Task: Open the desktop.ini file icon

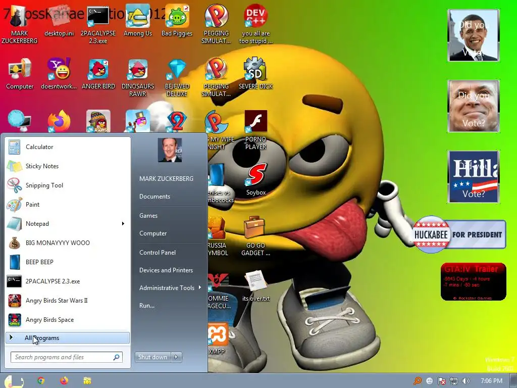Action: coord(59,21)
